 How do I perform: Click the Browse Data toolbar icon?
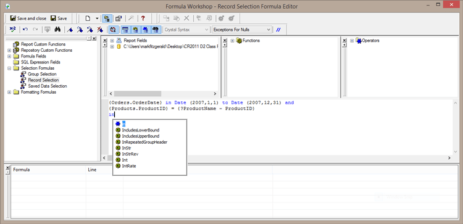pyautogui.click(x=48, y=29)
